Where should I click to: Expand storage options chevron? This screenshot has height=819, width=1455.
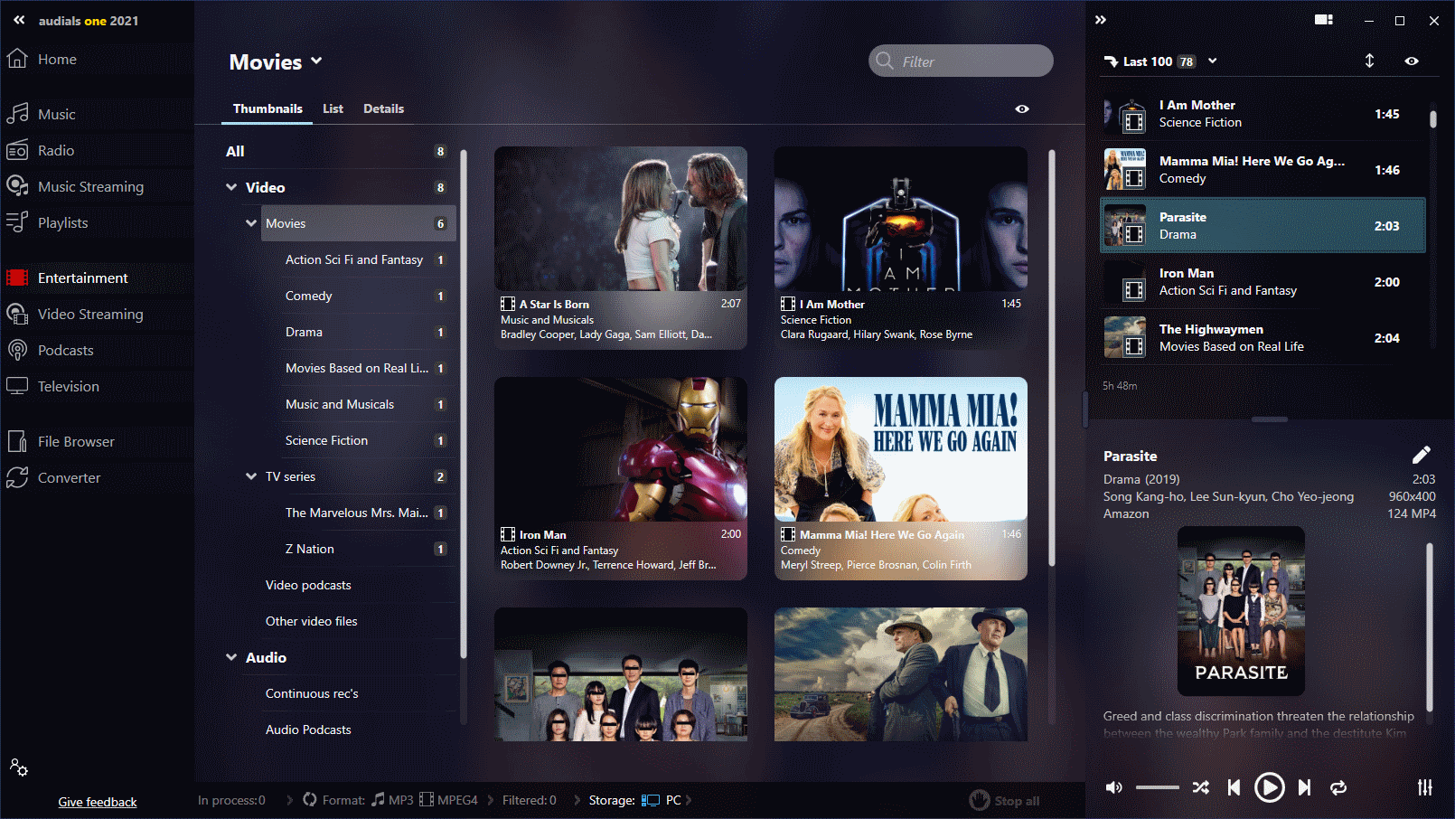pyautogui.click(x=688, y=799)
